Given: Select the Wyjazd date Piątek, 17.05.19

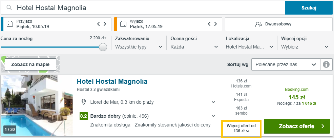Looking at the screenshot, I should 146,26.
